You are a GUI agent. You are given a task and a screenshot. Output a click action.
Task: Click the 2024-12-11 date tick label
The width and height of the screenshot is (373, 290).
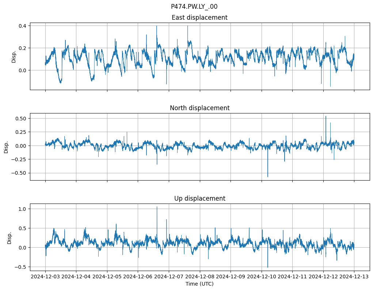(292, 277)
